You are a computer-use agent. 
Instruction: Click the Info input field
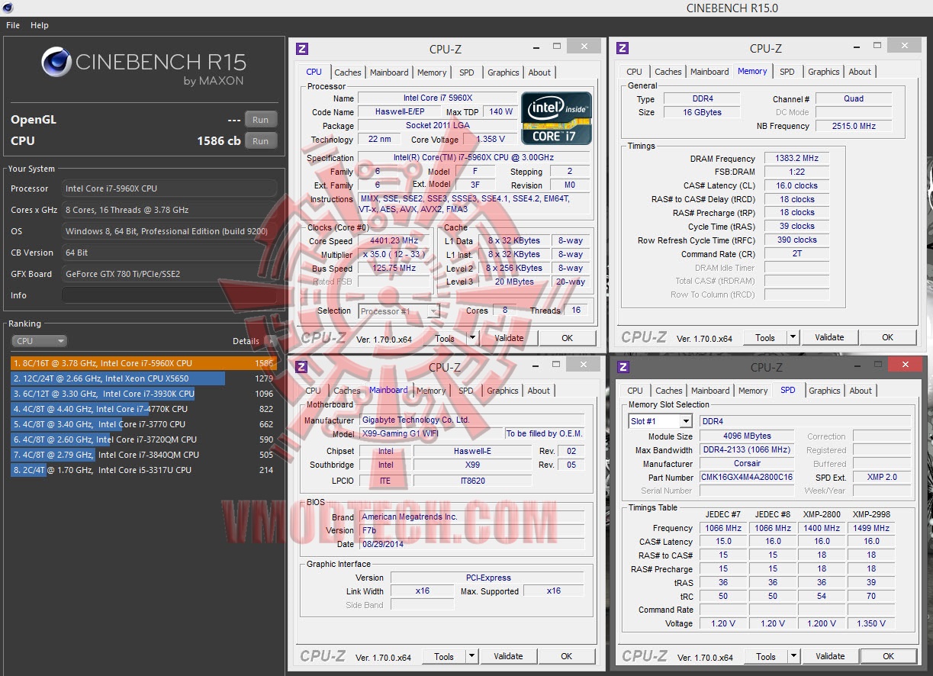(x=169, y=295)
